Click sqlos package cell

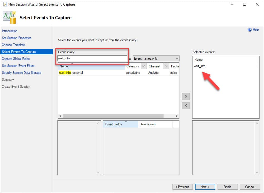174,73
